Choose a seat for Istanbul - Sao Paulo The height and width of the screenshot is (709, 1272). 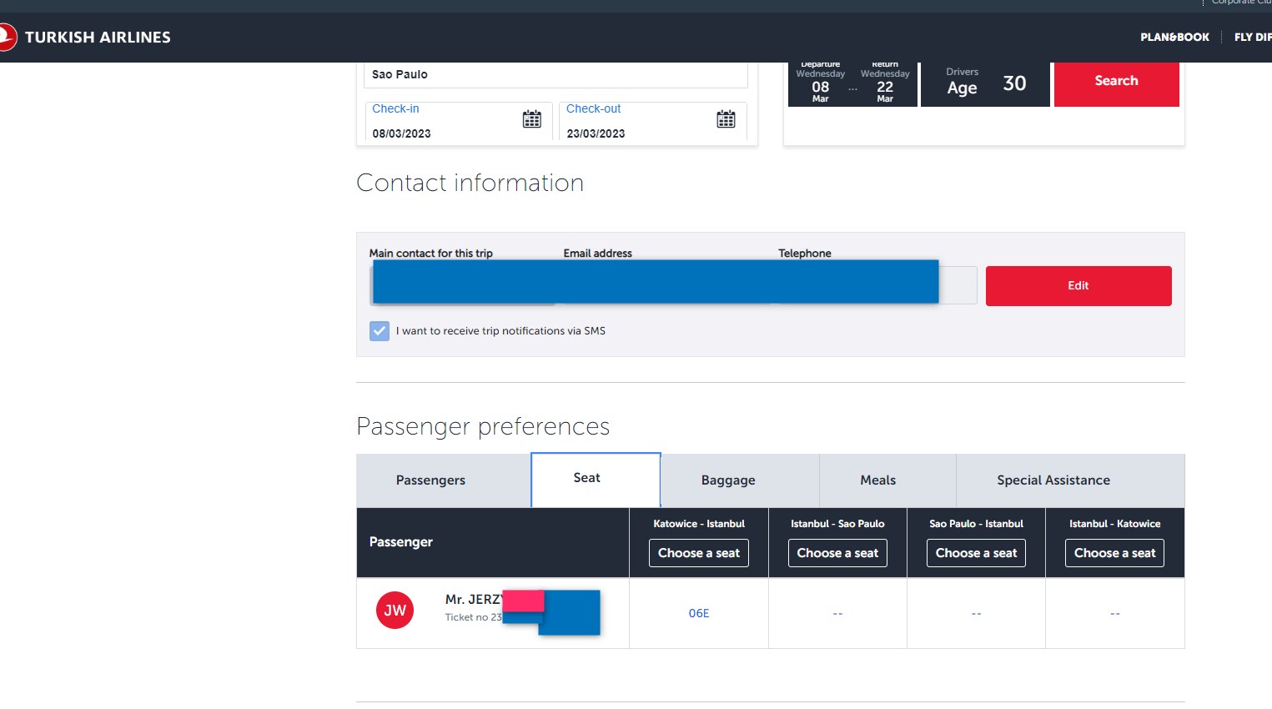pyautogui.click(x=837, y=553)
